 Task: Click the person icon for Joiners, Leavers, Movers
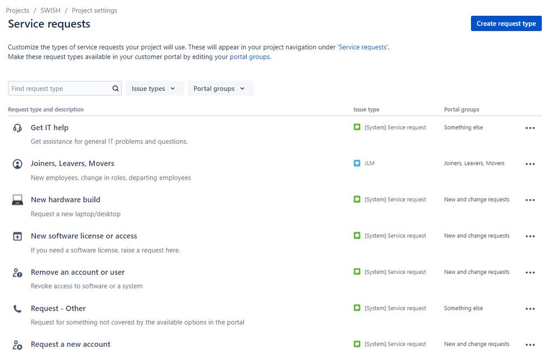tap(17, 164)
